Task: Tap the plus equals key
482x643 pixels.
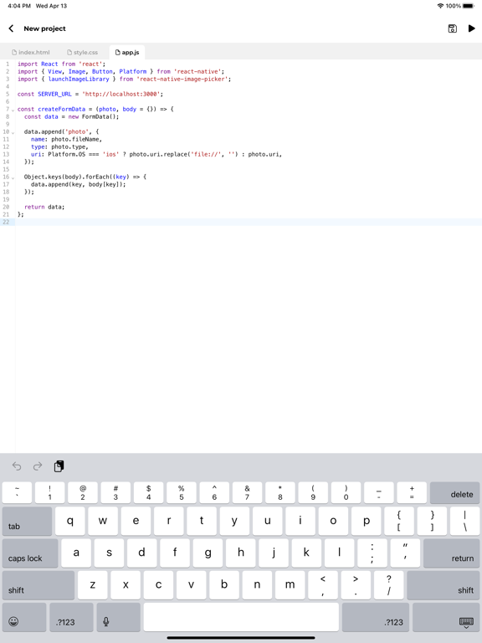Action: tap(412, 492)
